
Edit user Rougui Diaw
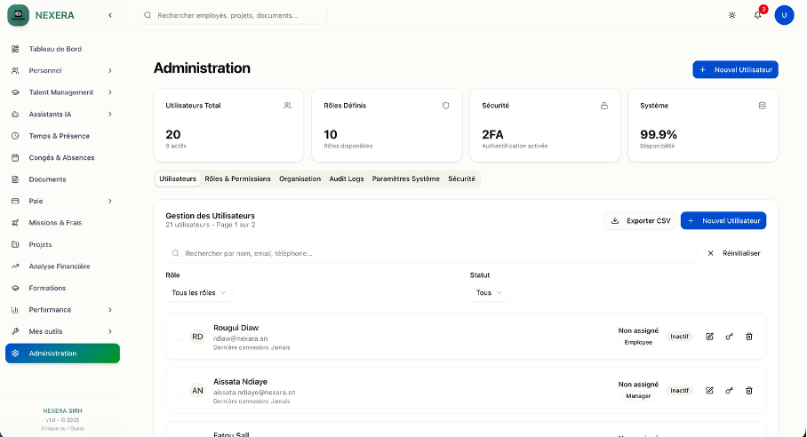(709, 337)
